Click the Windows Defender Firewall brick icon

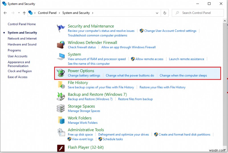coord(61,45)
